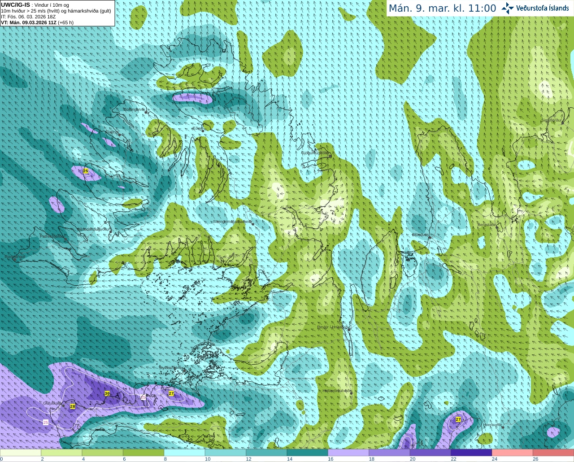This screenshot has width=574, height=462.
Task: Click the 'IT: Fös. 06. 03. 2026 18Z' line
Action: click(28, 17)
